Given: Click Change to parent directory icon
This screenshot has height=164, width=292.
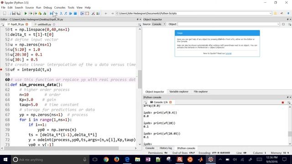Looking at the screenshot, I should coord(288,13).
